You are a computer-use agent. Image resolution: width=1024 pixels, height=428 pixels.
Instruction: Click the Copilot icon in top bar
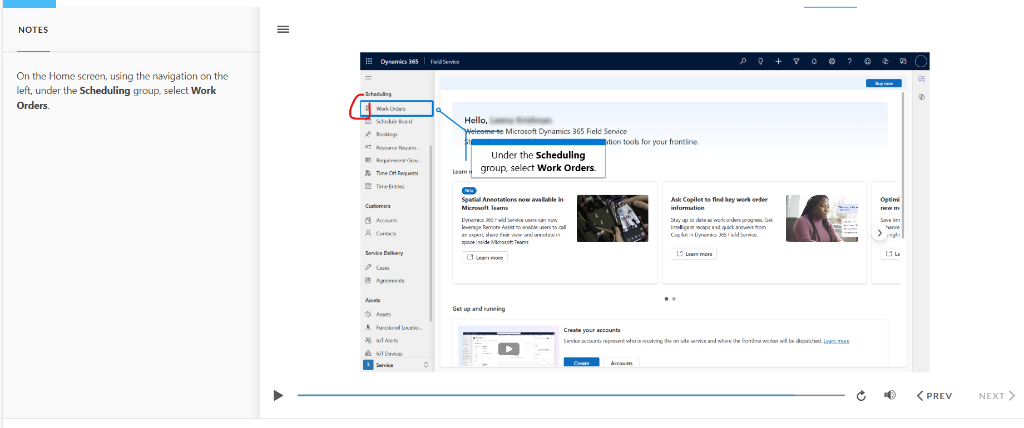point(885,62)
